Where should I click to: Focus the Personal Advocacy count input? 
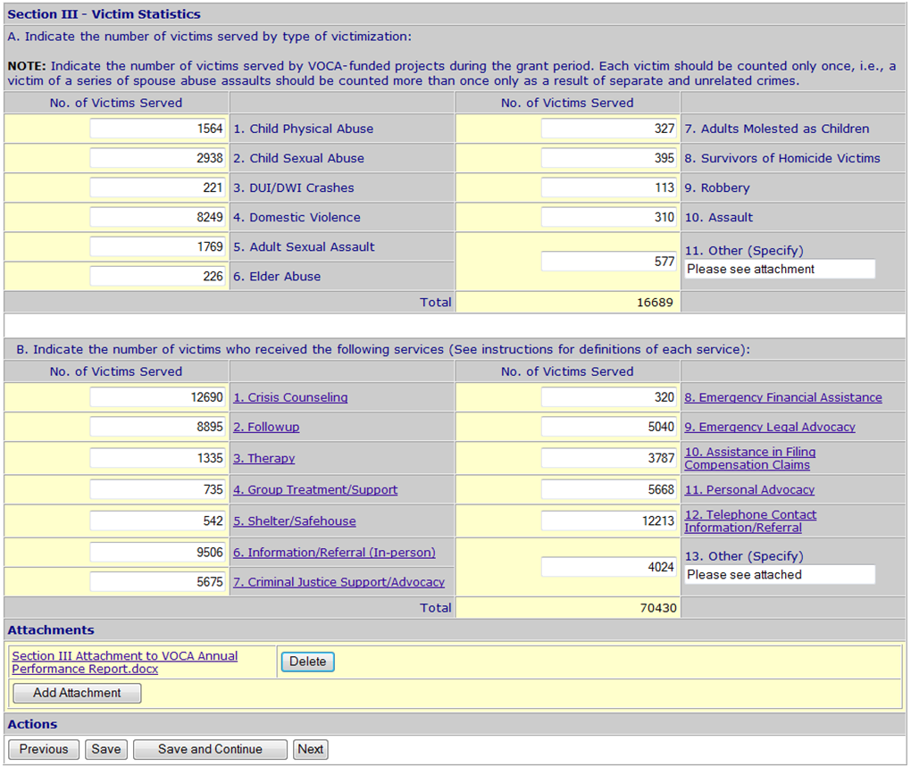click(x=609, y=489)
